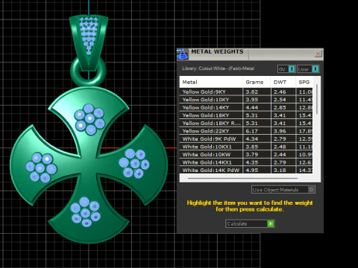Select the Yellow Gold:14KY row
The width and height of the screenshot is (358, 268).
(x=246, y=107)
